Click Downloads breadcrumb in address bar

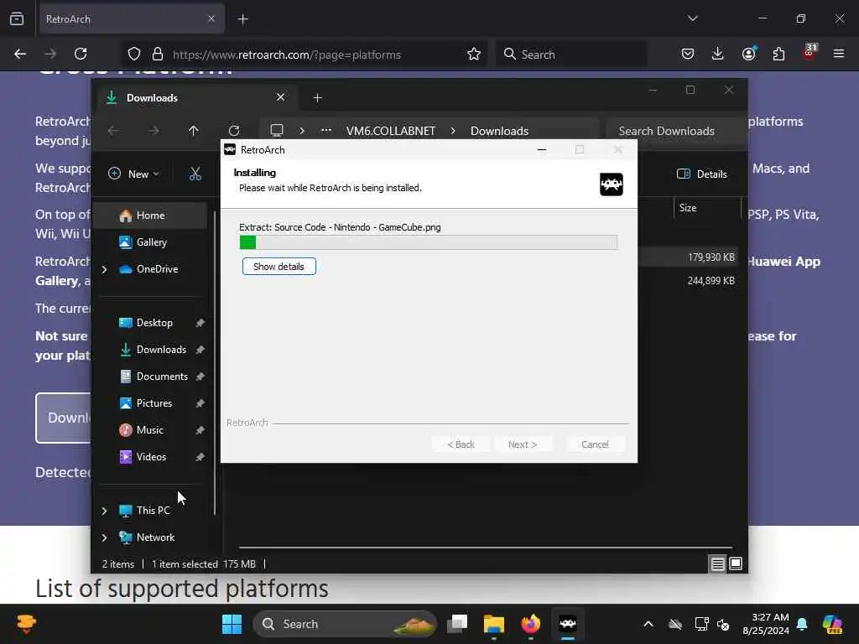point(499,131)
